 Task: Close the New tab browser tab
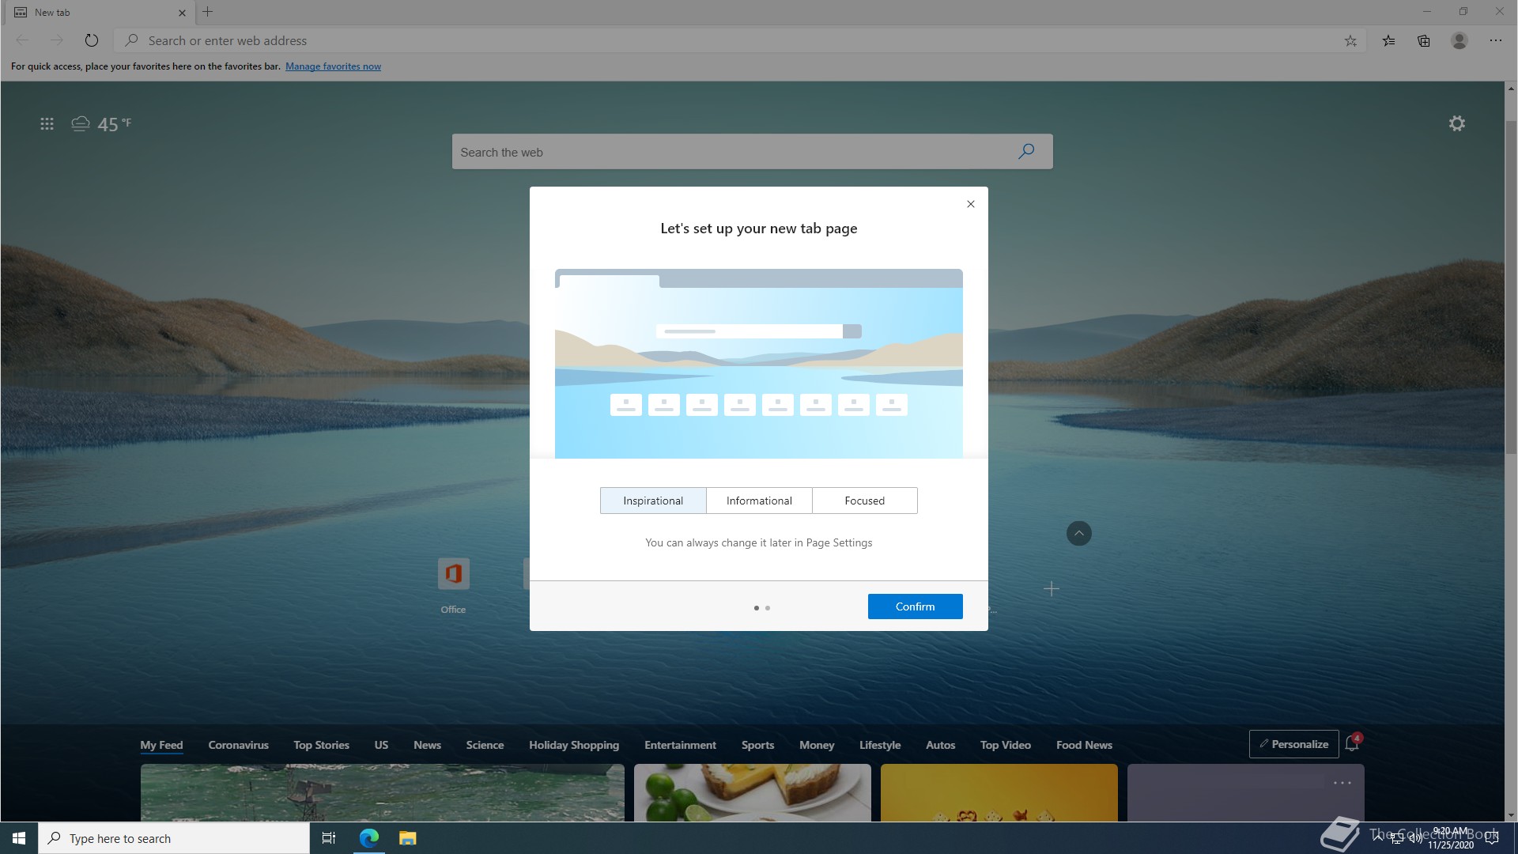[x=182, y=13]
